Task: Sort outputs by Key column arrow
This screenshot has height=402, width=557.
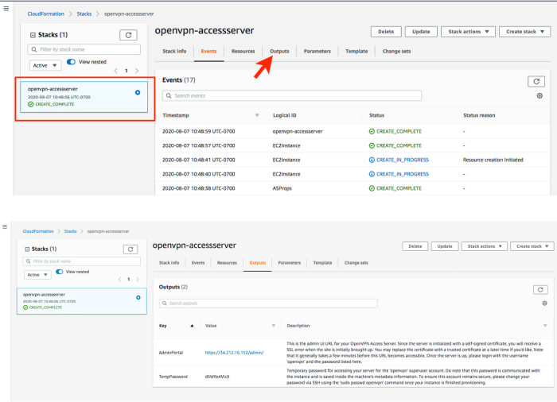Action: click(192, 326)
